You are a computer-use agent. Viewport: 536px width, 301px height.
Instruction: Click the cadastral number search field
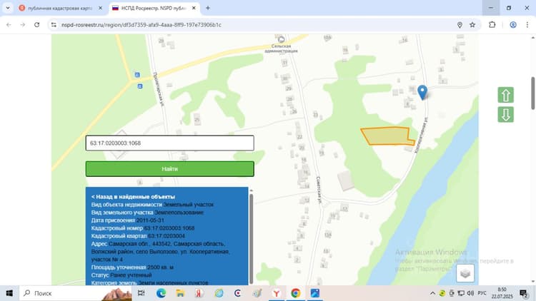[170, 143]
